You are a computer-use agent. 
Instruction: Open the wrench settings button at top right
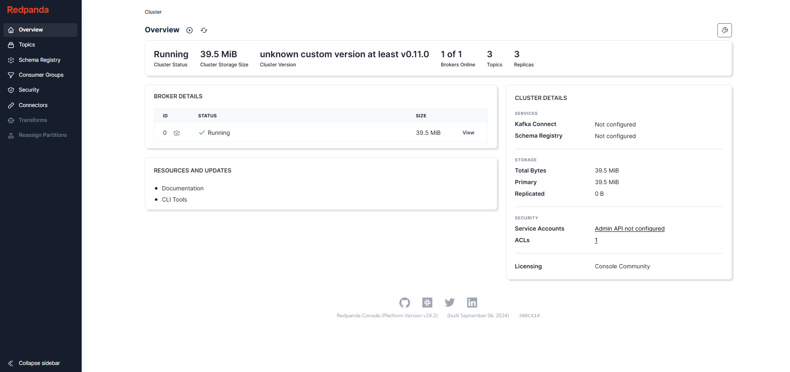pyautogui.click(x=724, y=30)
